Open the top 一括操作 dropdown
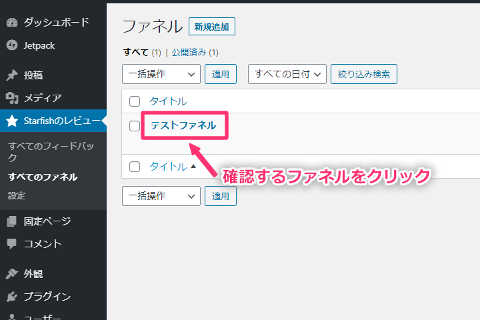Viewport: 480px width, 320px height. pos(161,74)
